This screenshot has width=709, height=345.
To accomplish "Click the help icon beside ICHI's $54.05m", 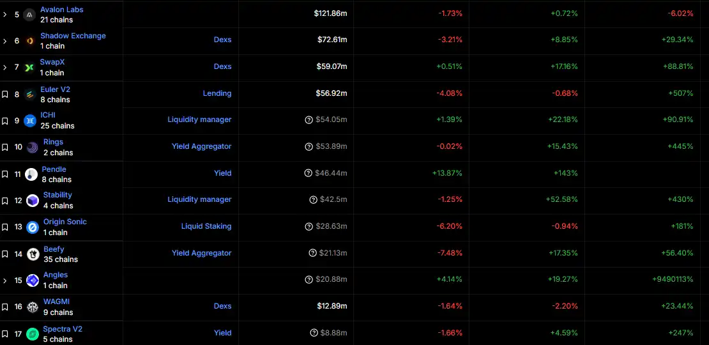I will click(x=309, y=120).
